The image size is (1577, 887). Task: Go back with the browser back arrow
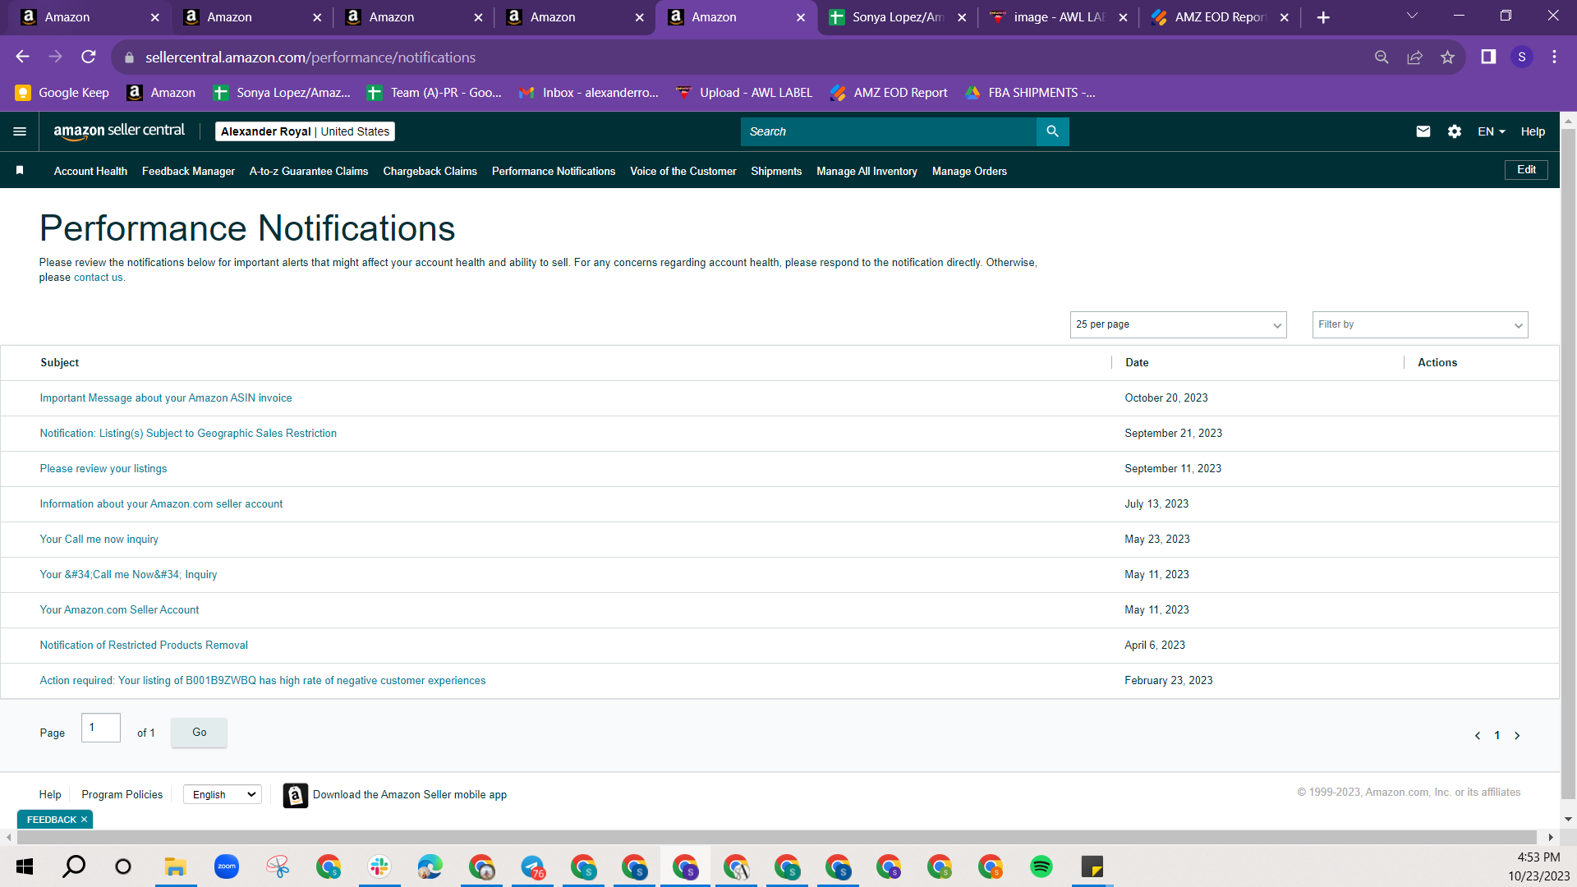pos(22,57)
